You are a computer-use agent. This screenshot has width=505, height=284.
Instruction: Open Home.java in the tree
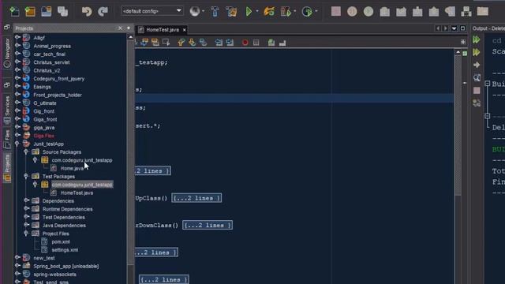point(72,168)
